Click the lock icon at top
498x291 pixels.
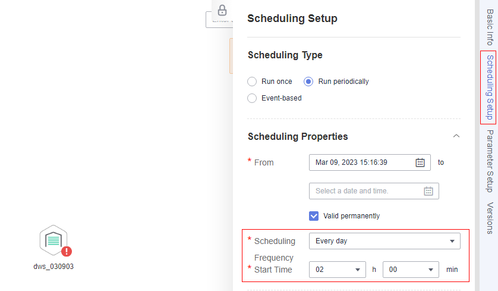222,10
